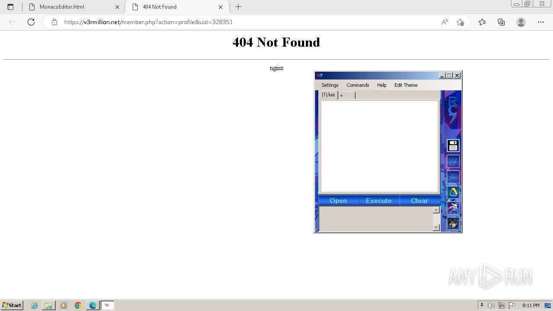Viewport: 553px width, 311px height.
Task: Open the Settings menu in RC7
Action: click(x=330, y=85)
